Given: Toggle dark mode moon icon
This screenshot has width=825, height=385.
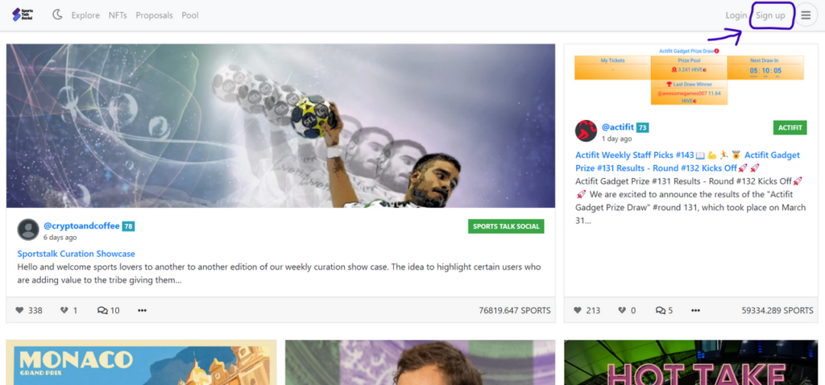Looking at the screenshot, I should pos(57,14).
